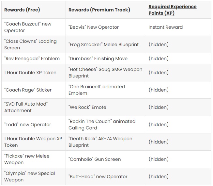Select the "Class Clowns" Loading Screen cell

point(34,44)
